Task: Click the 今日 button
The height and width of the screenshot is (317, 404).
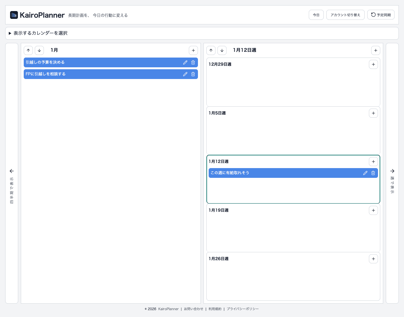Action: (316, 15)
